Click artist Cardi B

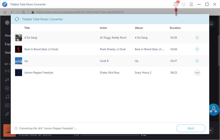tap(104, 61)
